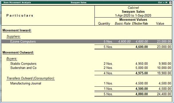Click the Suppliers subheading

pos(13,36)
